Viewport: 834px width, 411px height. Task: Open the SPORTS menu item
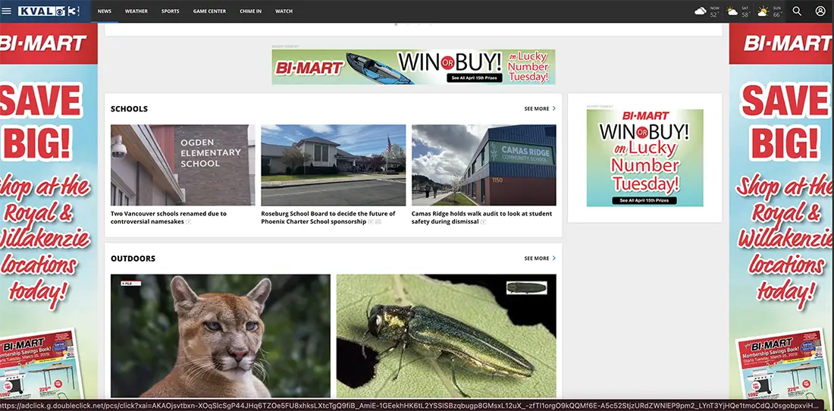pyautogui.click(x=170, y=11)
